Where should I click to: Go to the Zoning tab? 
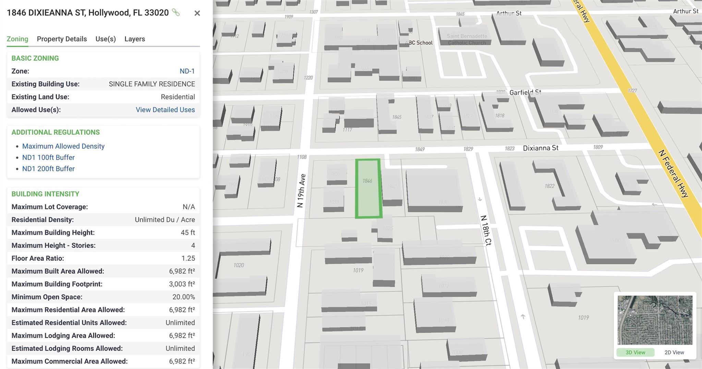[x=17, y=39]
